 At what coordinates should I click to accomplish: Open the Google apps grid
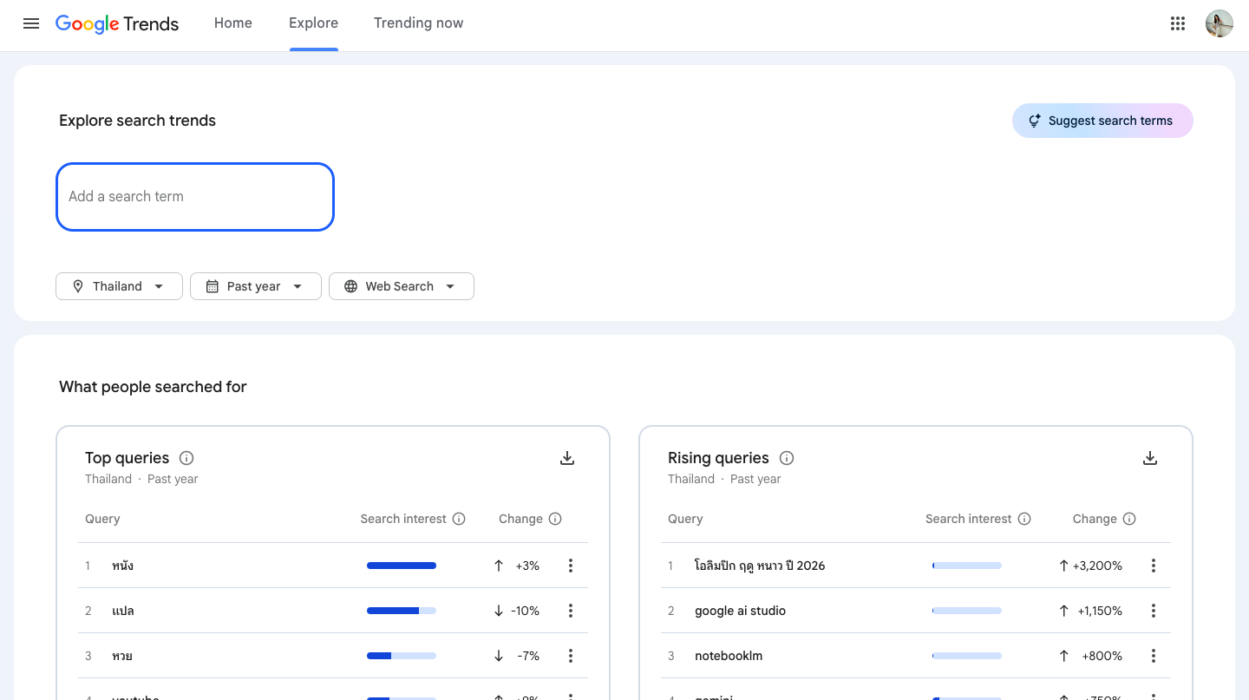coord(1177,23)
